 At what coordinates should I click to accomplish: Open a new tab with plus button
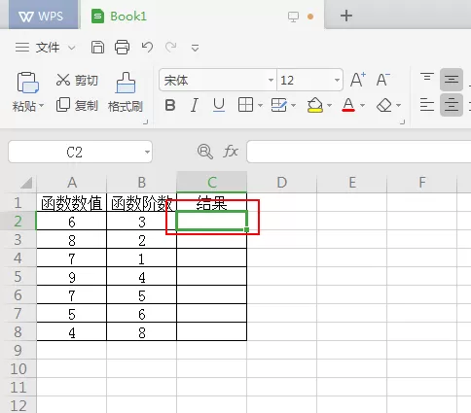[x=346, y=16]
